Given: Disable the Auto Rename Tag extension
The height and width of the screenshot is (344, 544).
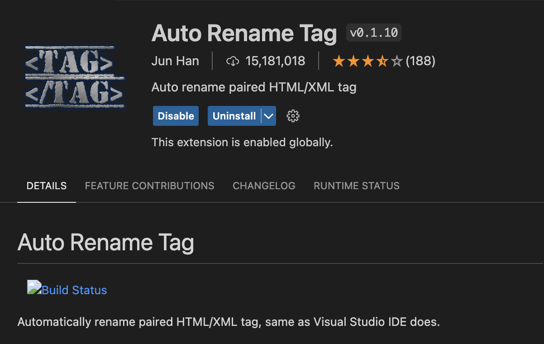Looking at the screenshot, I should 176,116.
